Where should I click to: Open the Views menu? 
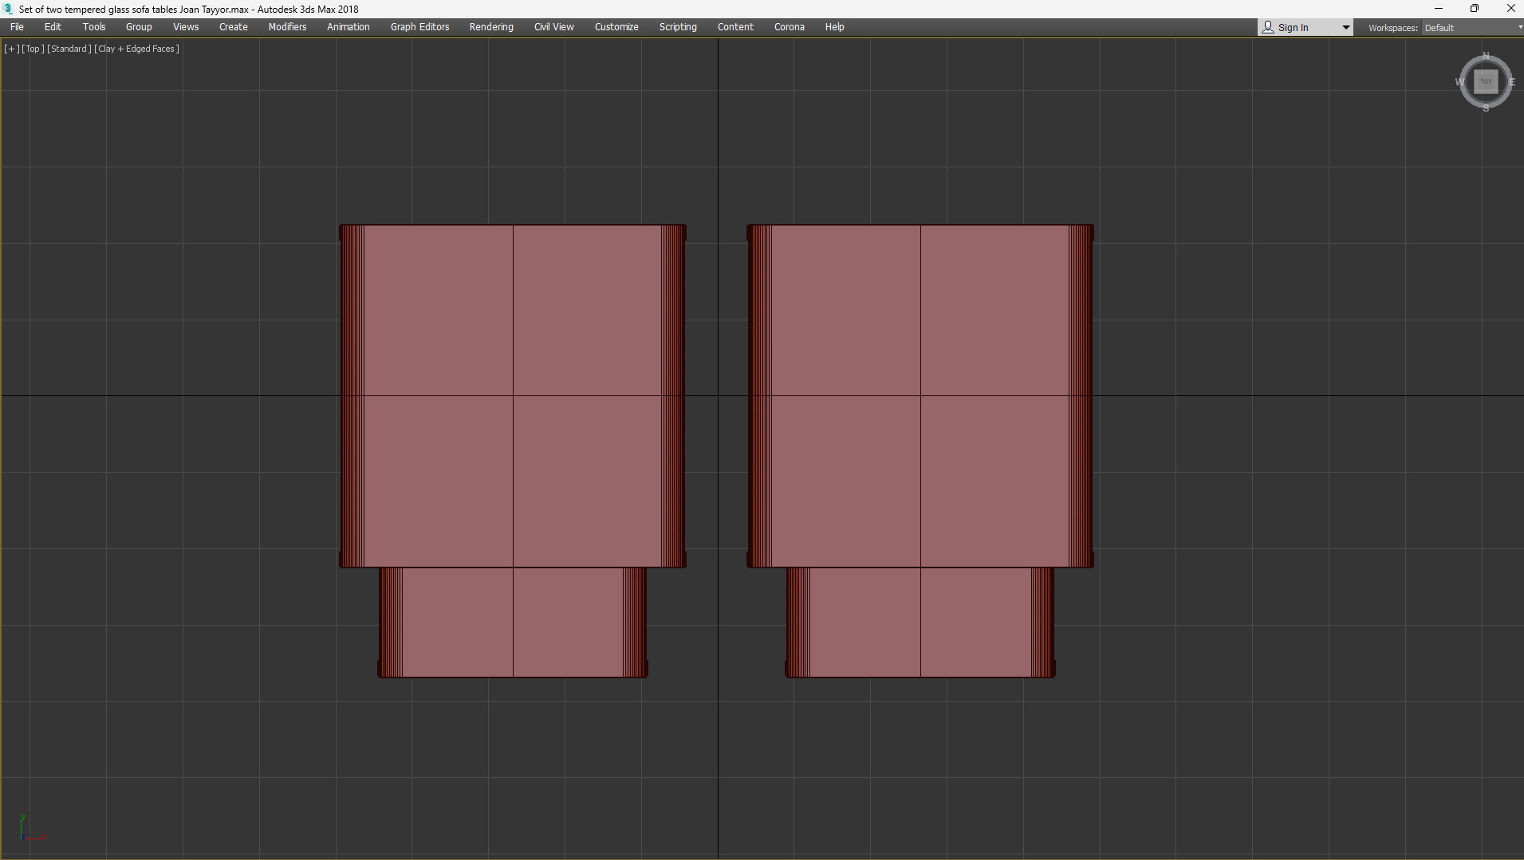186,27
